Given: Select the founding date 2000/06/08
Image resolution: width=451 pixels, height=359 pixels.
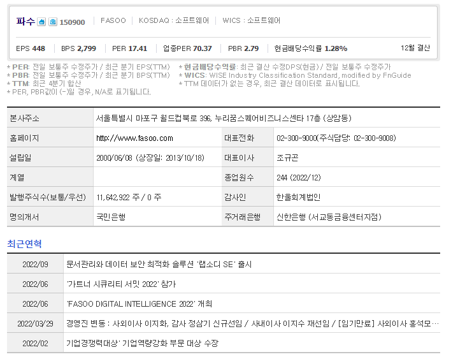Looking at the screenshot, I should pos(114,158).
